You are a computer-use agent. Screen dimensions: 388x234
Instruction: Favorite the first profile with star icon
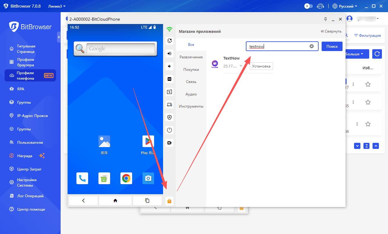coord(368,84)
